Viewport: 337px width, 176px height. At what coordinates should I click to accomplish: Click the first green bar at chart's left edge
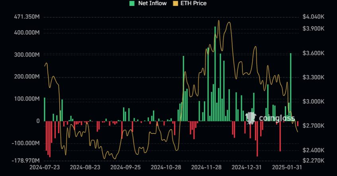[44, 109]
